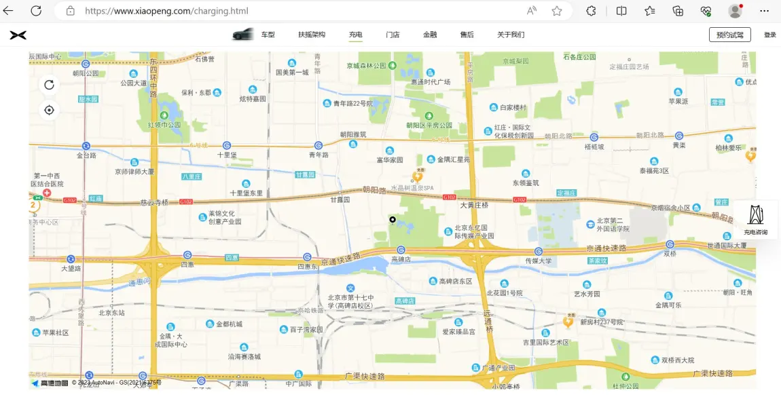Click the locate-me target button on map

coord(49,110)
